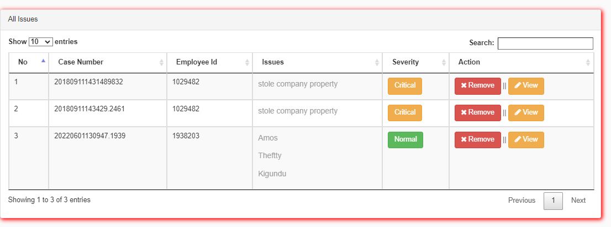Viewport: 611px width, 227px height.
Task: Click the sort icon in the Action header
Action: [x=588, y=63]
